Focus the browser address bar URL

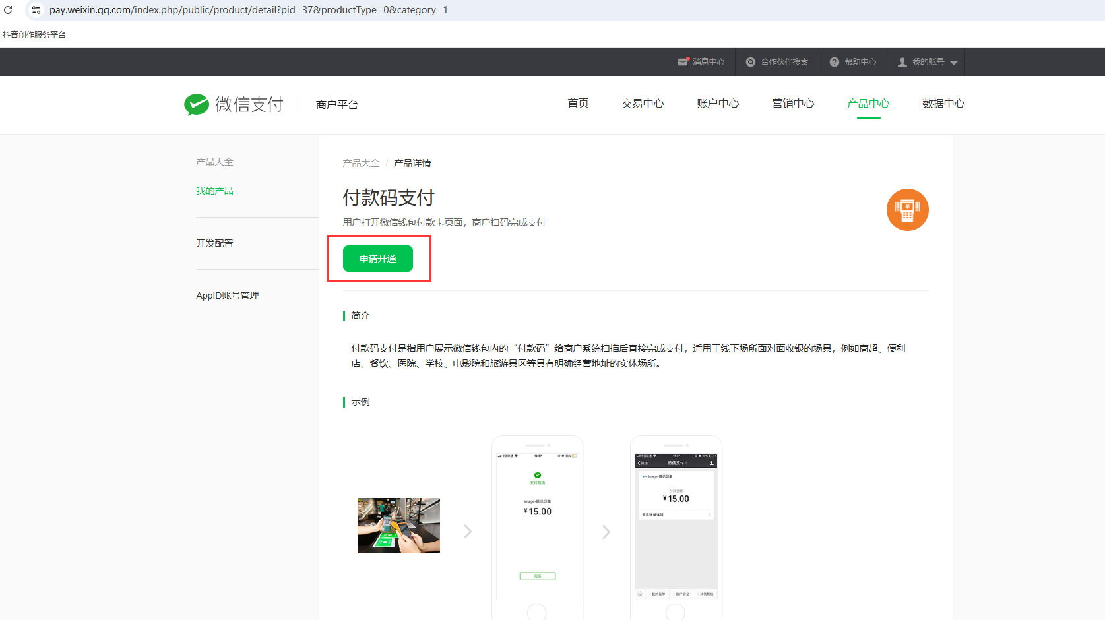point(249,10)
